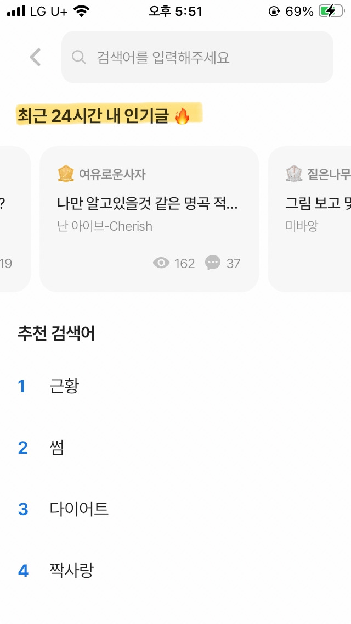Tap the battery charging indicator
The height and width of the screenshot is (624, 351).
click(x=331, y=11)
